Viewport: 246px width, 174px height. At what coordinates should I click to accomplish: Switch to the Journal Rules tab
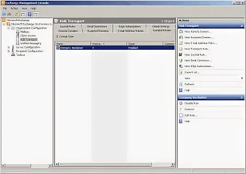[68, 26]
